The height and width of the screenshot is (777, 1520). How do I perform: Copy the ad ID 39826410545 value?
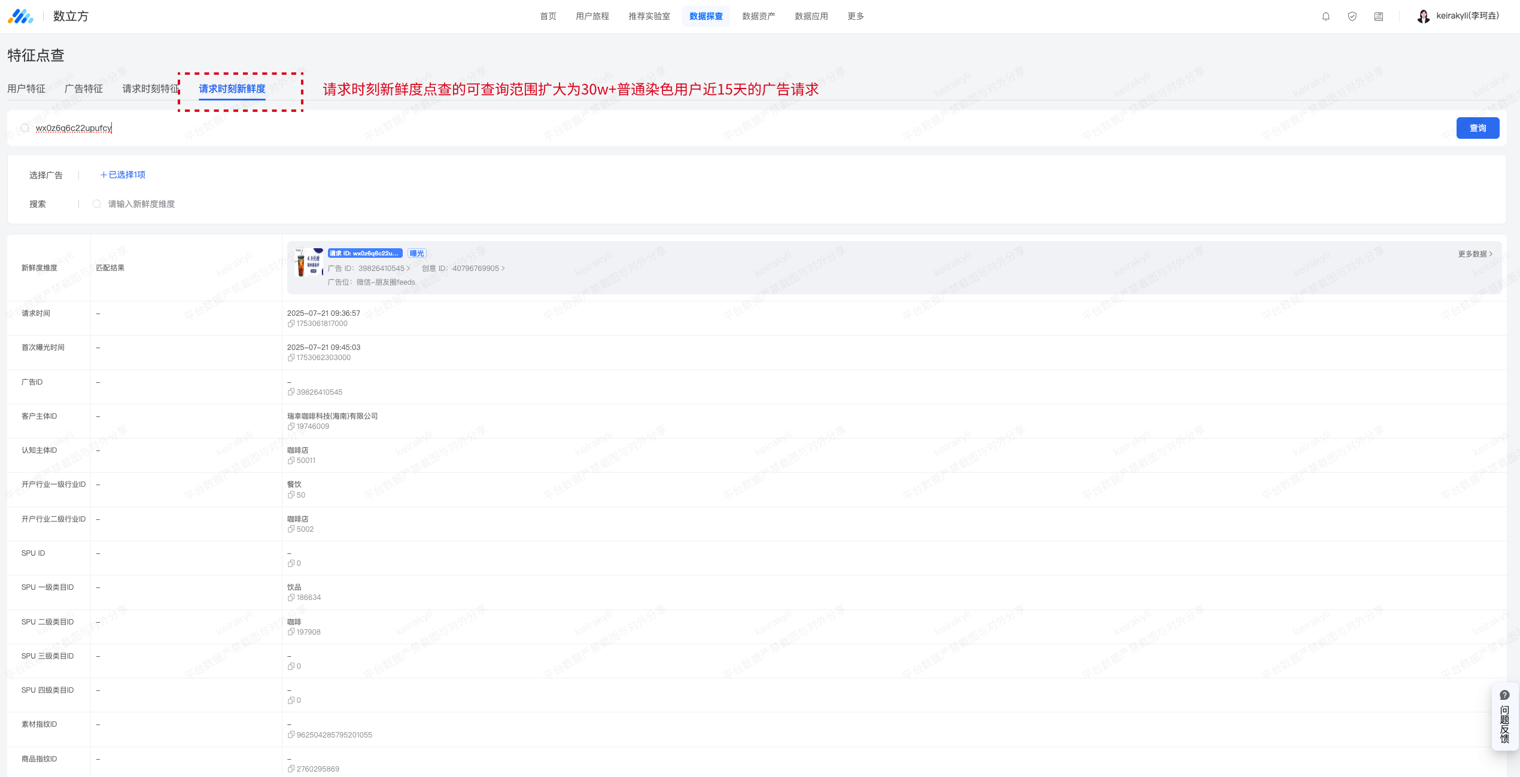pos(291,392)
